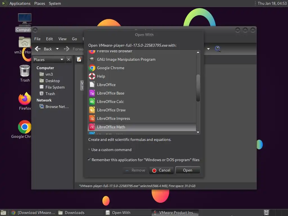This screenshot has height=216, width=288.
Task: Toggle Remember this application checkbox
Action: pyautogui.click(x=89, y=159)
